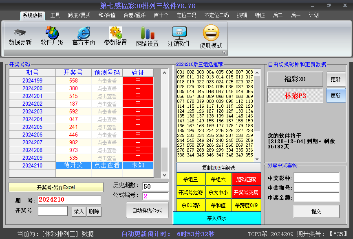The image size is (353, 239).
Task: Open 官方主页 browser icon
Action: tap(84, 33)
